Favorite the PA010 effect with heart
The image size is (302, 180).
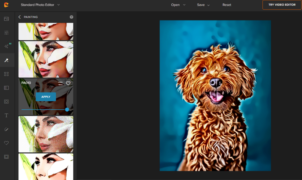[x=68, y=83]
